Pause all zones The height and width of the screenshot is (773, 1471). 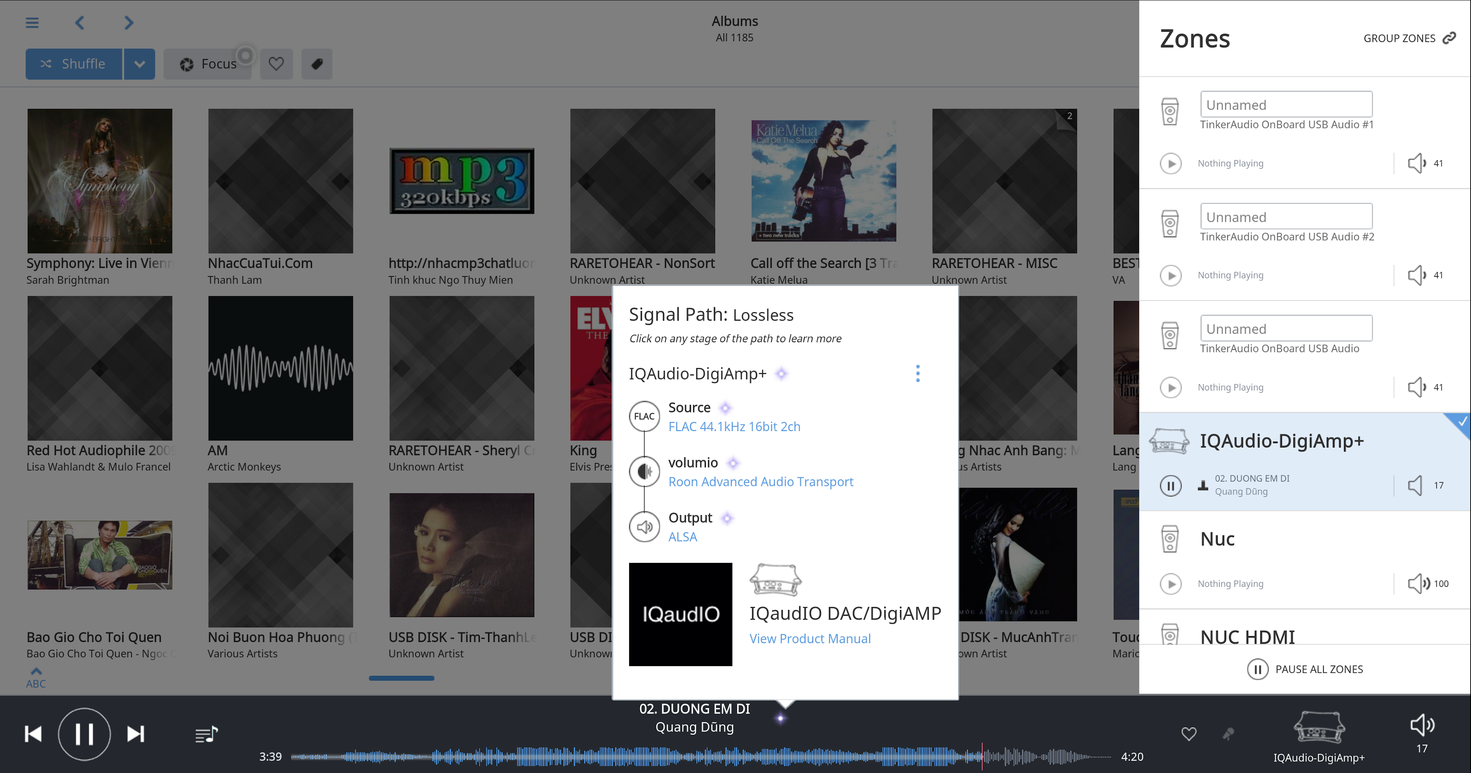1305,669
